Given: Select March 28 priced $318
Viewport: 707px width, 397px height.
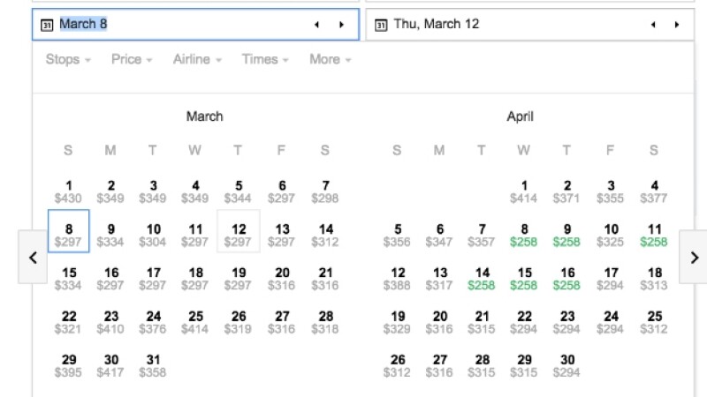Looking at the screenshot, I should [x=325, y=322].
